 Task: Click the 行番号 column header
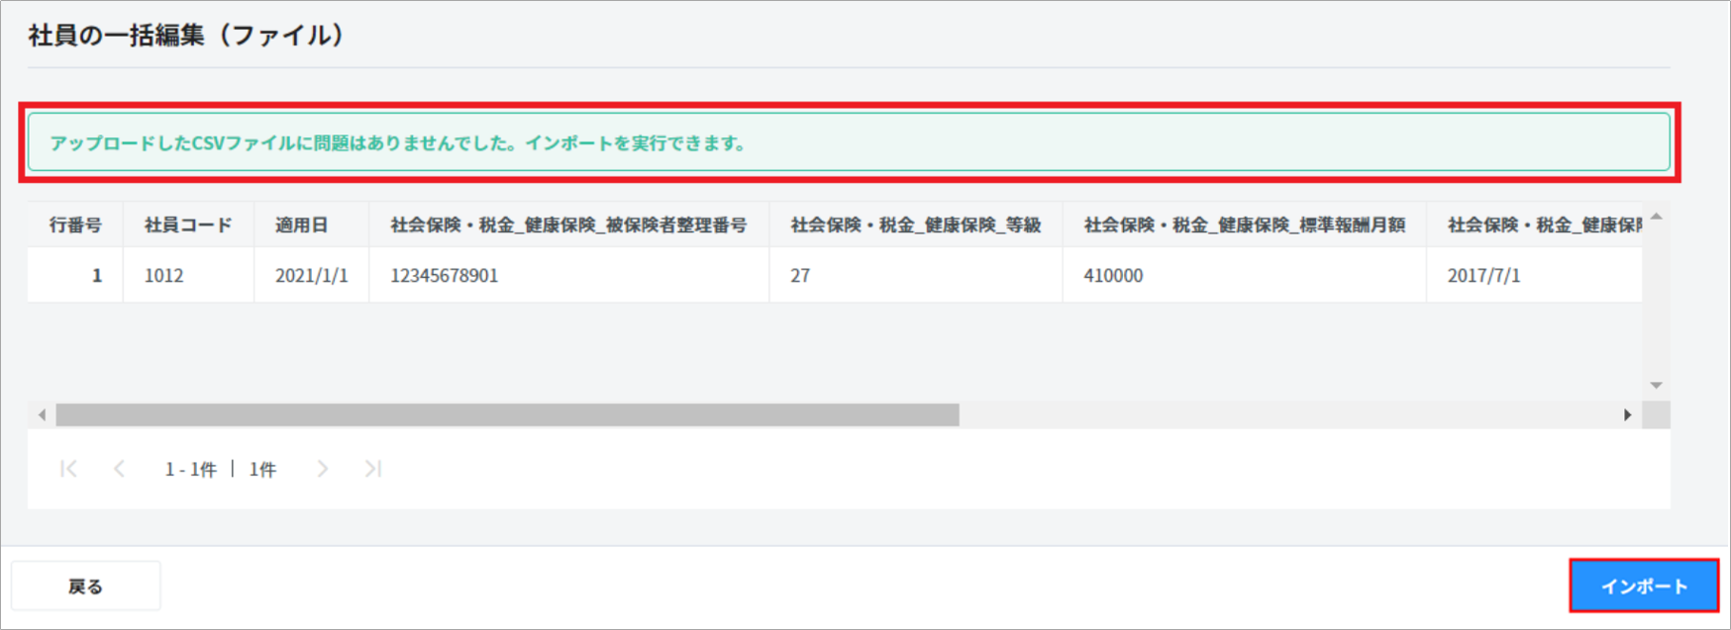[75, 225]
